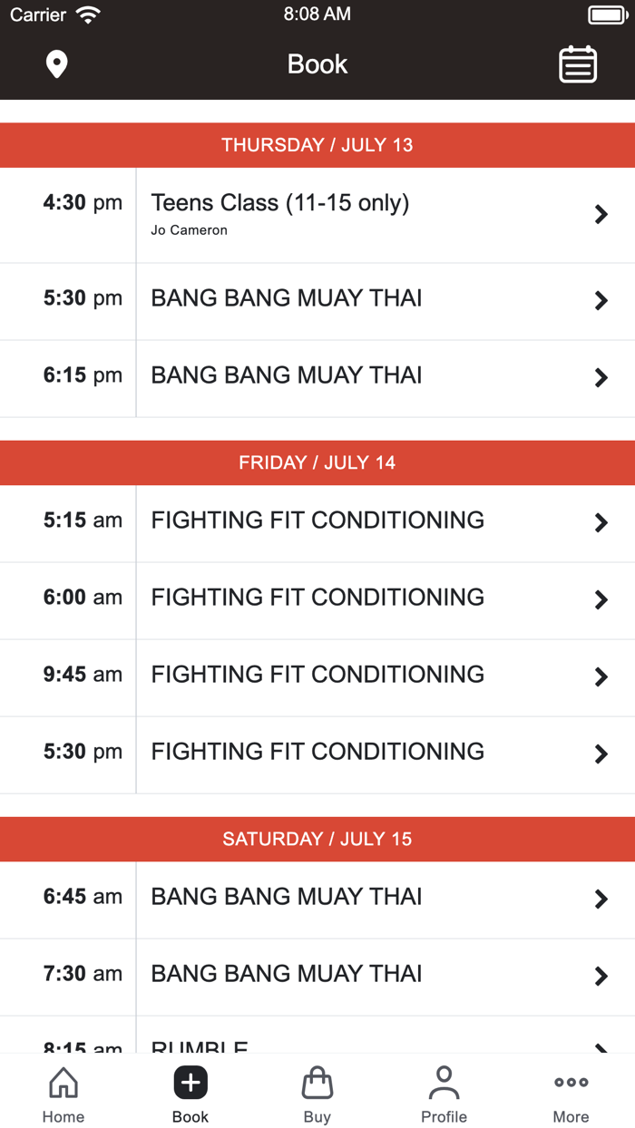Open the calendar icon in the header
635x1128 pixels.
[578, 64]
